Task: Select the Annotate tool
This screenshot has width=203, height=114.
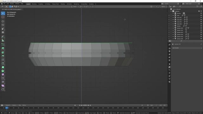Action: click(x=3, y=37)
